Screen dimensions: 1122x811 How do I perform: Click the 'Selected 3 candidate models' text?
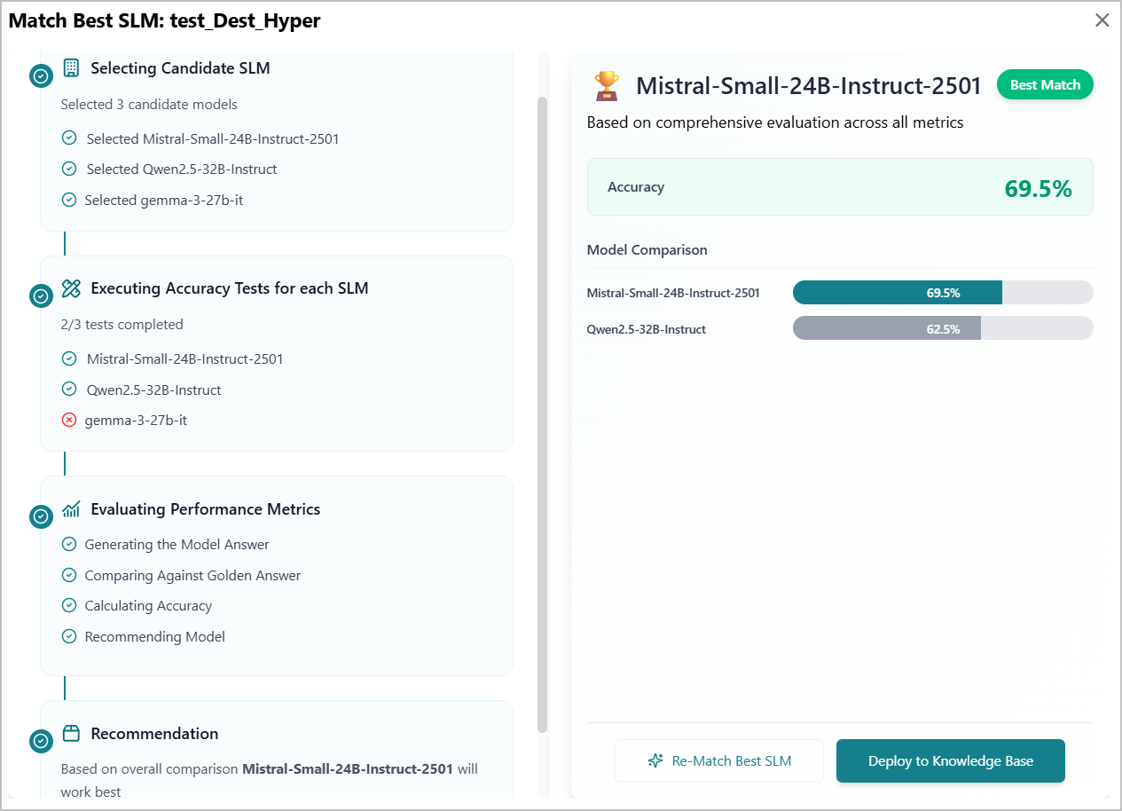[149, 104]
